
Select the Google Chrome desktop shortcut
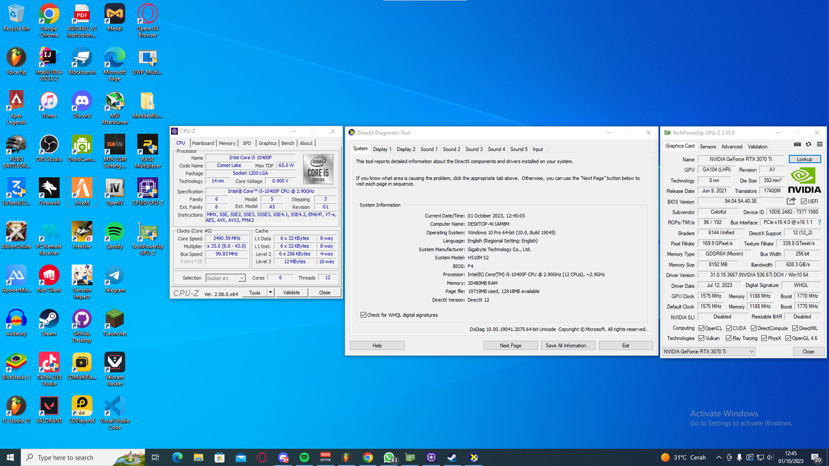coord(49,21)
